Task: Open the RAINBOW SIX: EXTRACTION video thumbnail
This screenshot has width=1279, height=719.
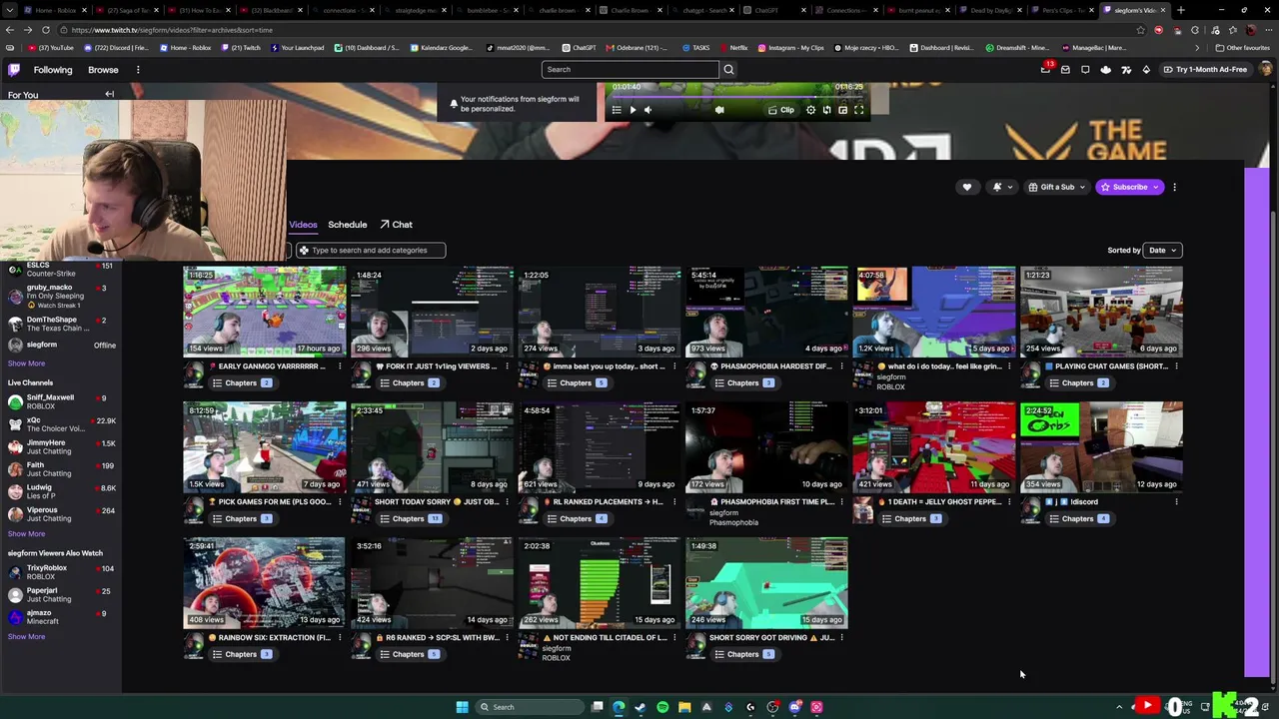Action: [x=265, y=583]
